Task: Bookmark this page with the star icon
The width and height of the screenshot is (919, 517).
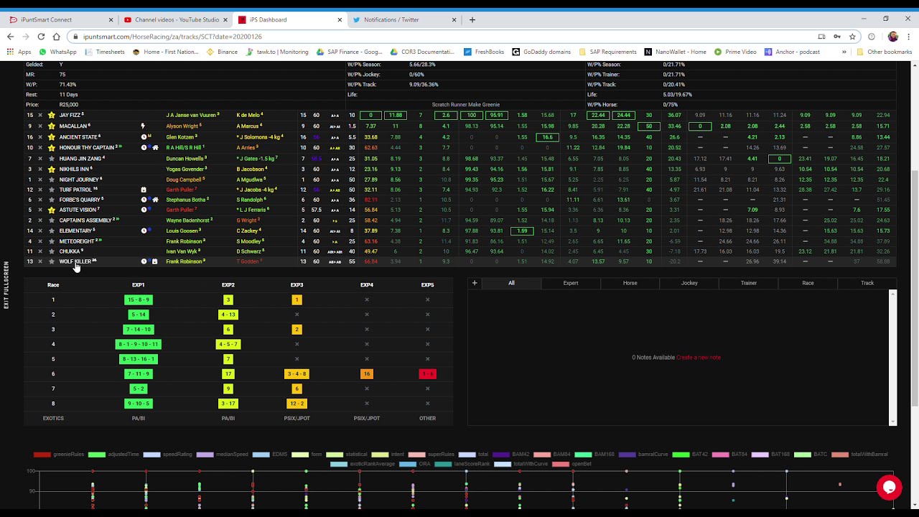Action: tap(852, 37)
